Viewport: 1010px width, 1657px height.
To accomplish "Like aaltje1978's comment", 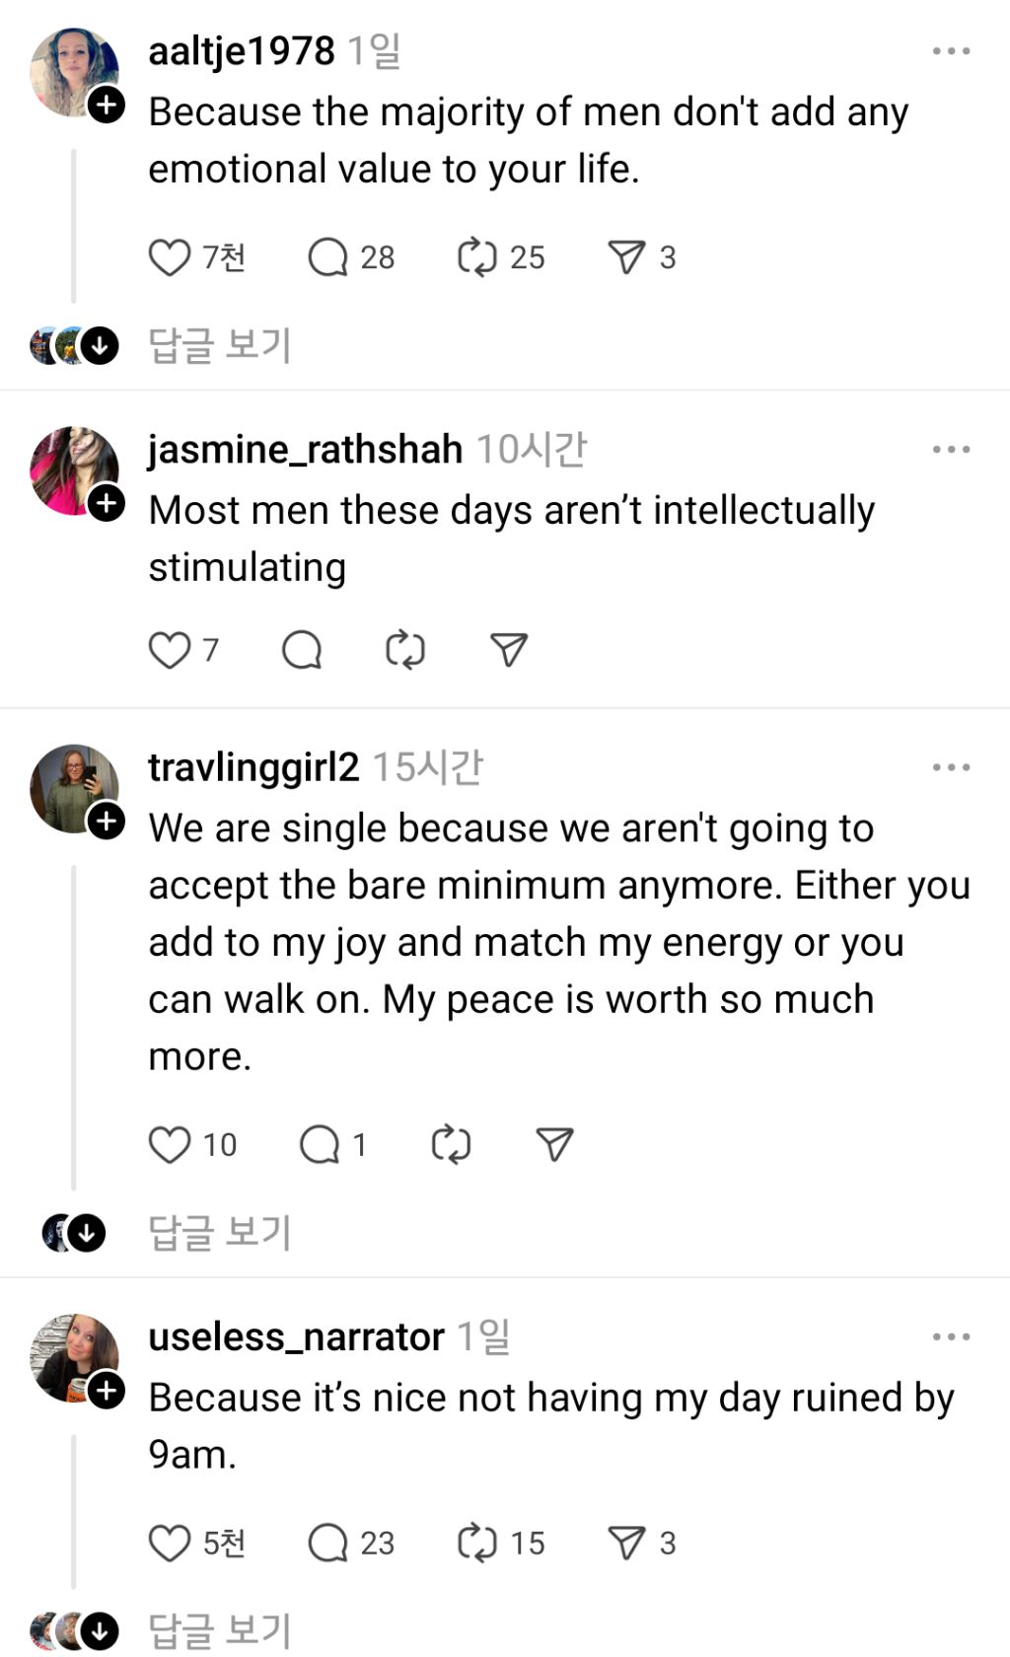I will point(169,257).
